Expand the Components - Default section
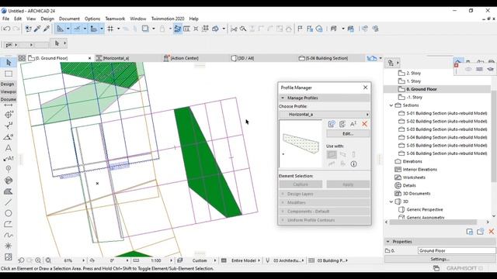497x279 pixels. (325, 212)
